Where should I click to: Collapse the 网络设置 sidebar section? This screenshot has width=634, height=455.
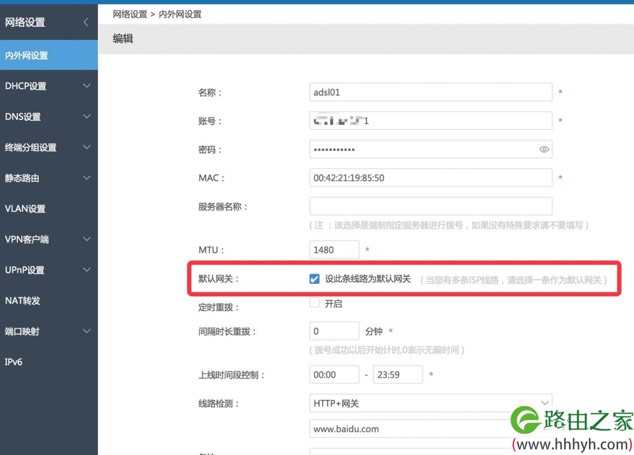[x=86, y=22]
